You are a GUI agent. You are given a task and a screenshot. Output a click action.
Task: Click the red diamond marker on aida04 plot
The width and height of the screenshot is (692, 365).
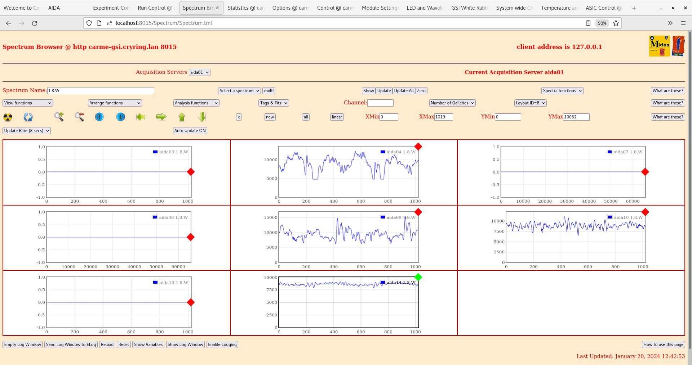(418, 147)
